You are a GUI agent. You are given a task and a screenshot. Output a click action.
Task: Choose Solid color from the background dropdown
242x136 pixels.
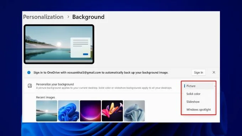(199, 94)
